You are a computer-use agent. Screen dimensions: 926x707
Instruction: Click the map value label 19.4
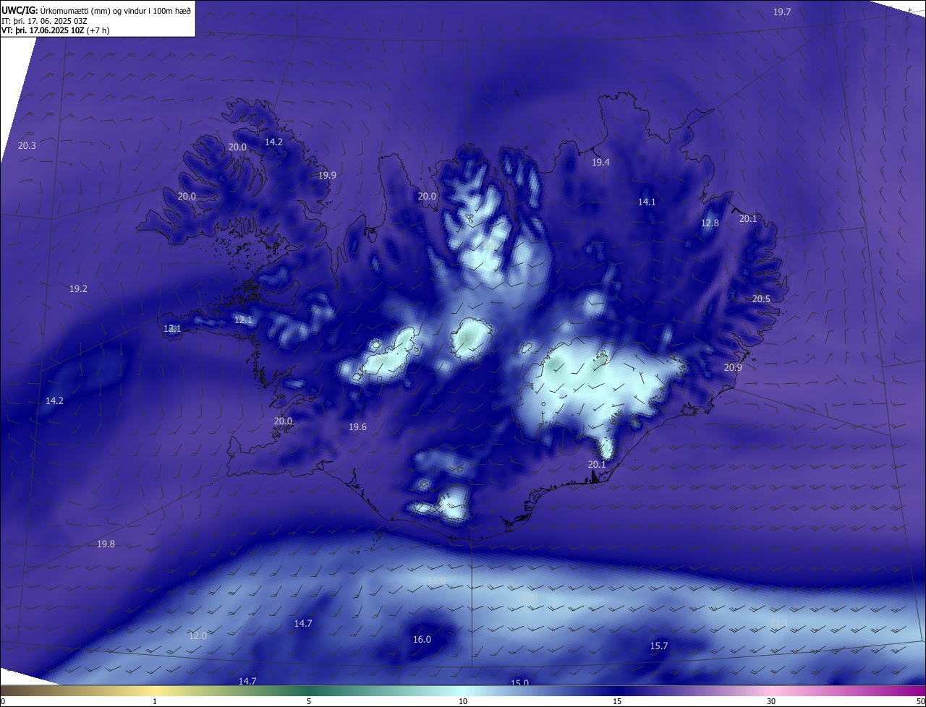point(600,162)
